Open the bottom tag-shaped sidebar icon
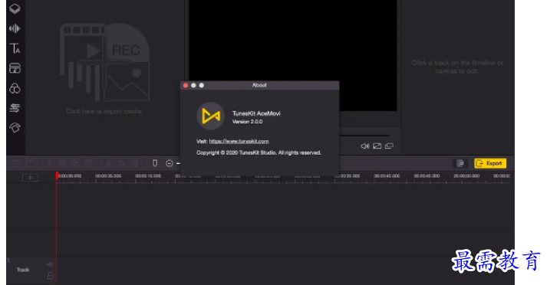The width and height of the screenshot is (547, 285). 15,128
